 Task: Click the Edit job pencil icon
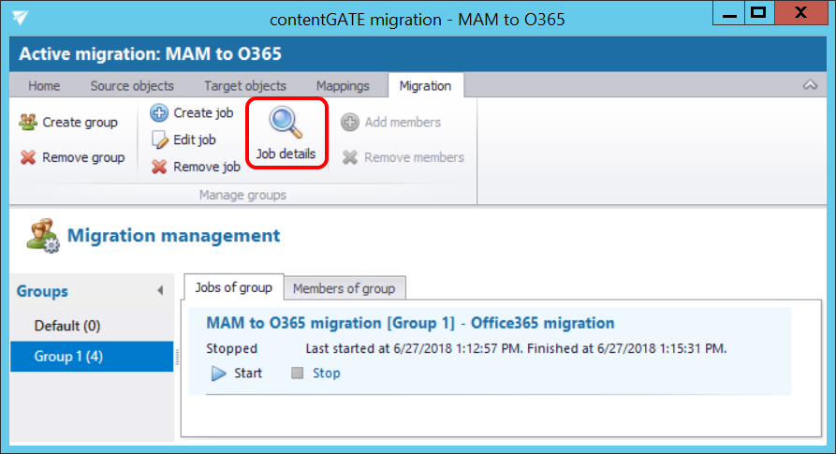point(159,139)
